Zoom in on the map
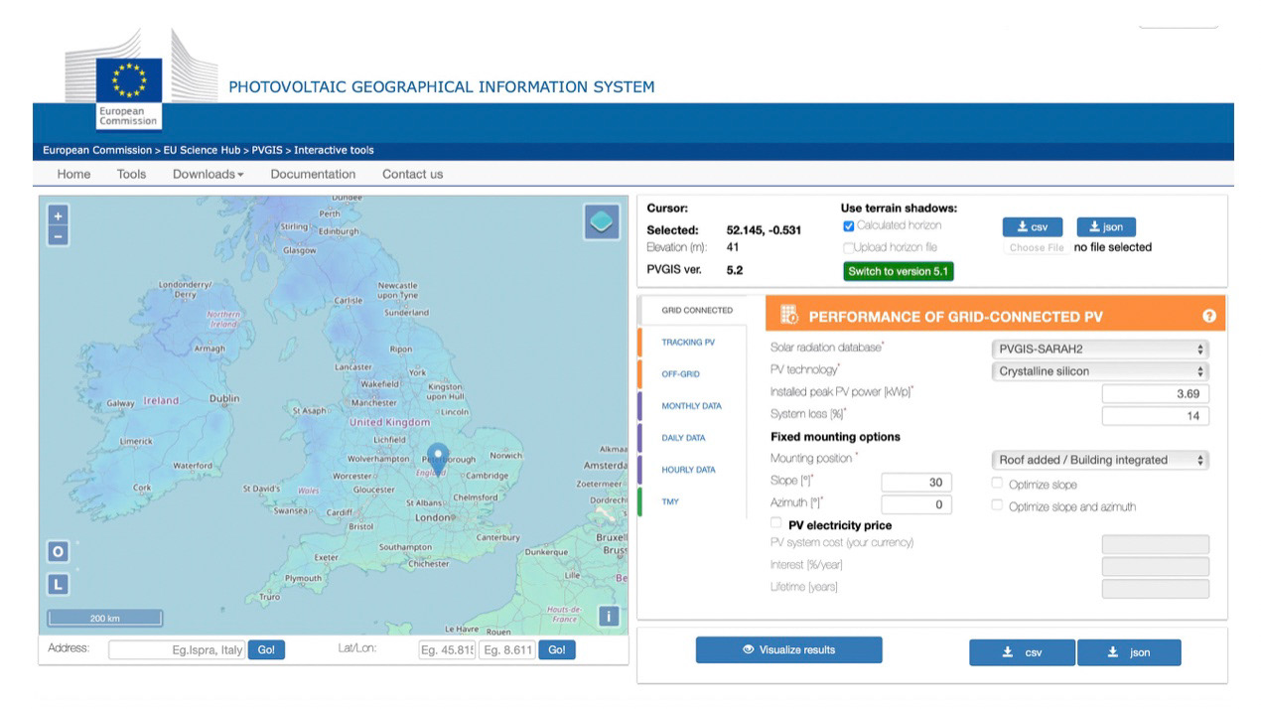1261x709 pixels. (x=58, y=215)
